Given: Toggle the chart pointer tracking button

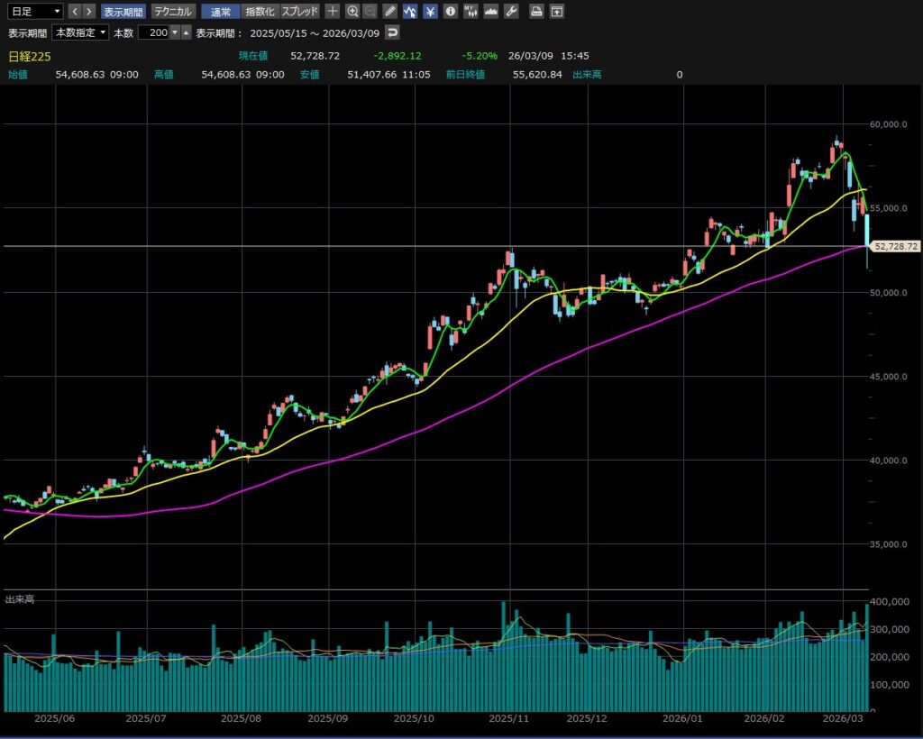Looking at the screenshot, I should coord(410,12).
